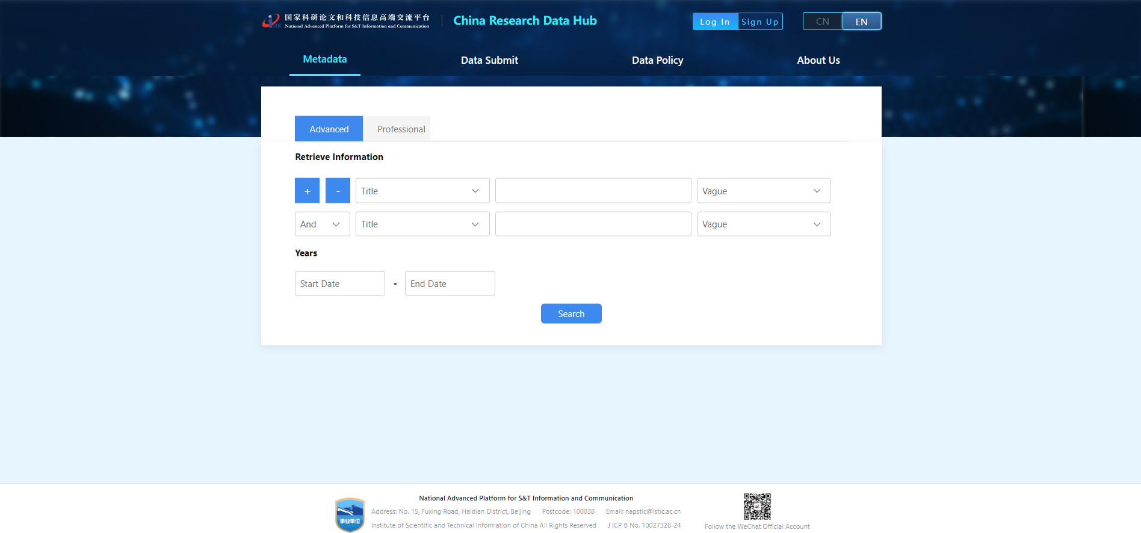Viewport: 1141px width, 533px height.
Task: Open the first Vague match dropdown
Action: click(x=763, y=191)
